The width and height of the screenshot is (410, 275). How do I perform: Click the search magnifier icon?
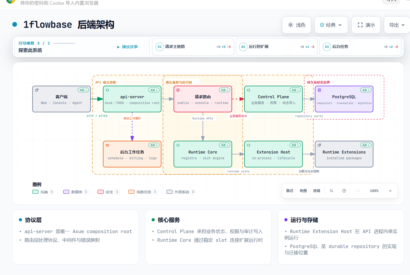pos(331,191)
